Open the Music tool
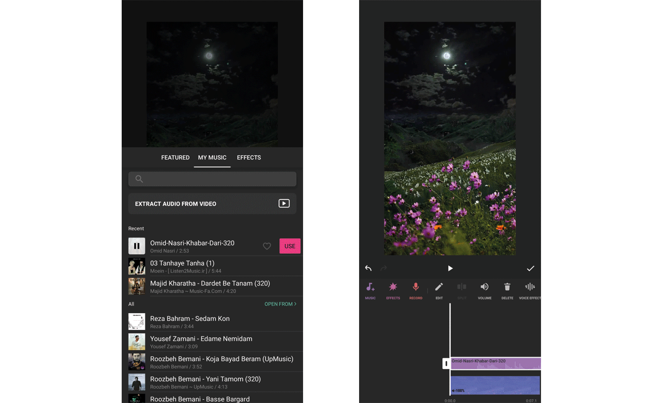 point(370,290)
